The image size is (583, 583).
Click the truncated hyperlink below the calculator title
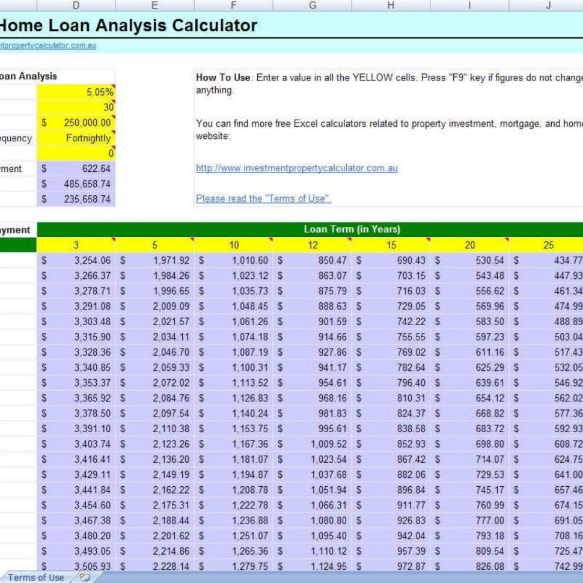[48, 45]
